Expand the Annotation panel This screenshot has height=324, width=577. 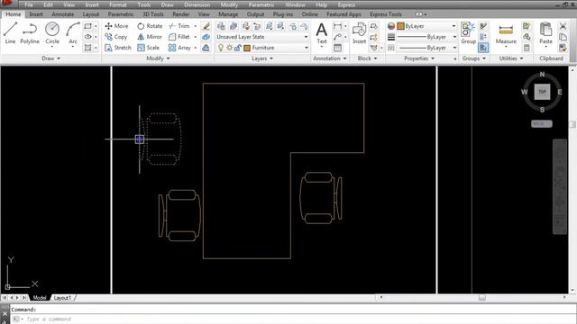click(x=330, y=58)
